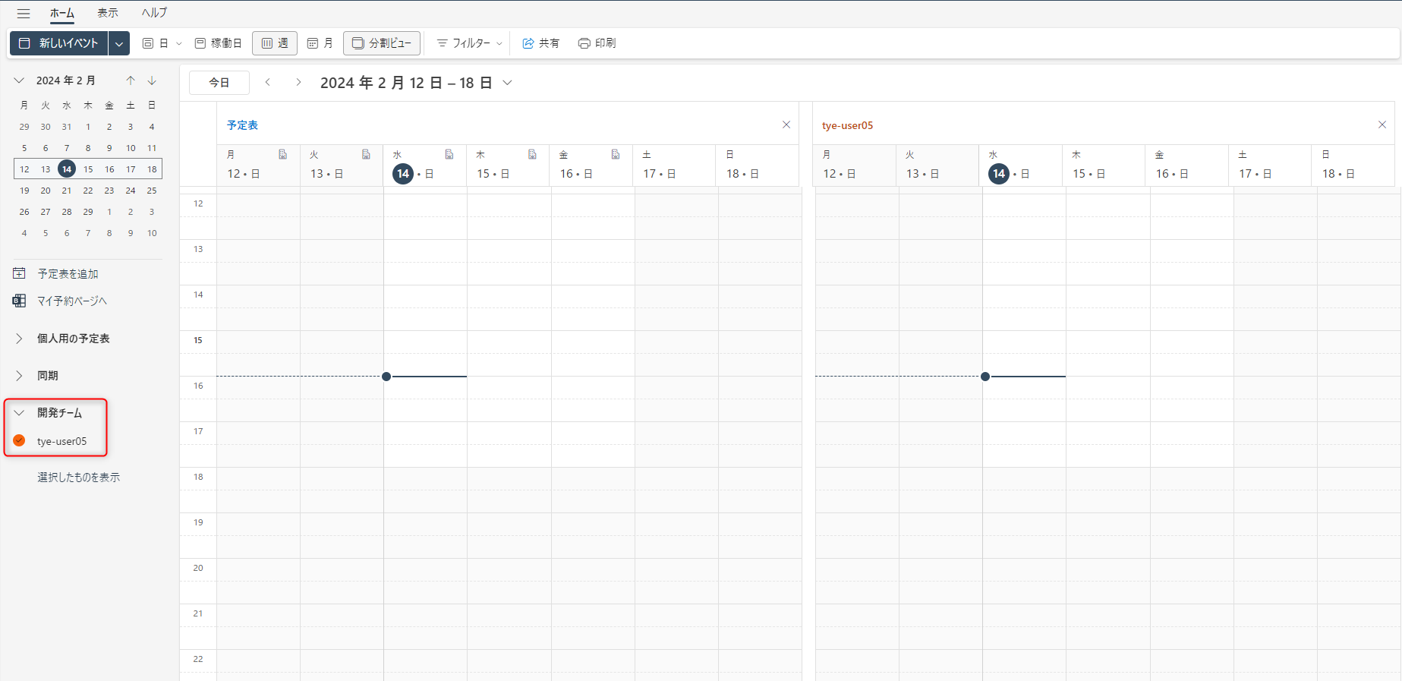Click the Today (今日) button

coord(219,83)
